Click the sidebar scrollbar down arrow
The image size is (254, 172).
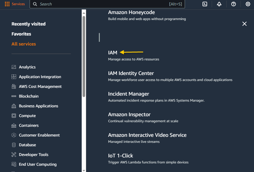pyautogui.click(x=84, y=170)
